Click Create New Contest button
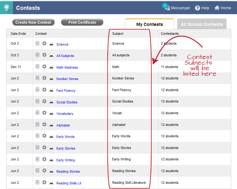Image resolution: width=237 pixels, height=189 pixels. tap(33, 22)
